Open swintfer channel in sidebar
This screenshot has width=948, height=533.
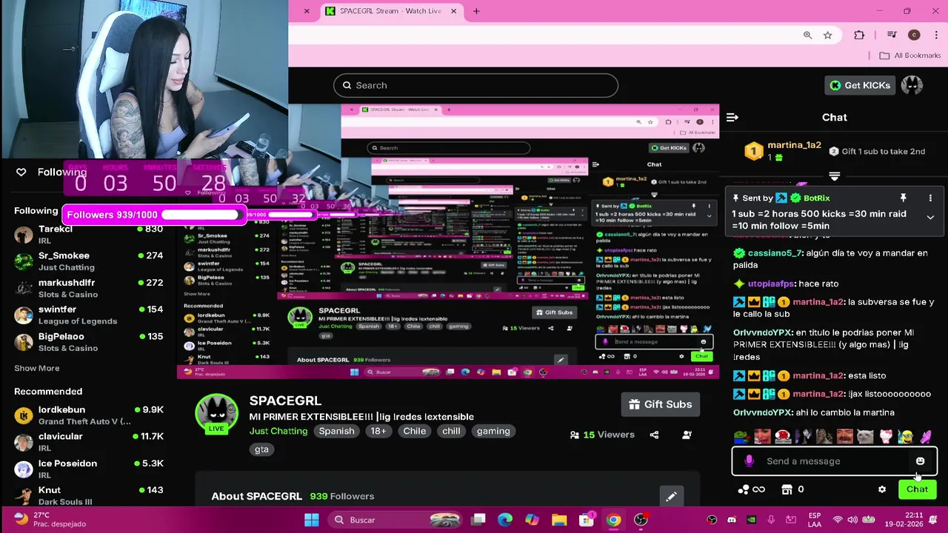89,315
